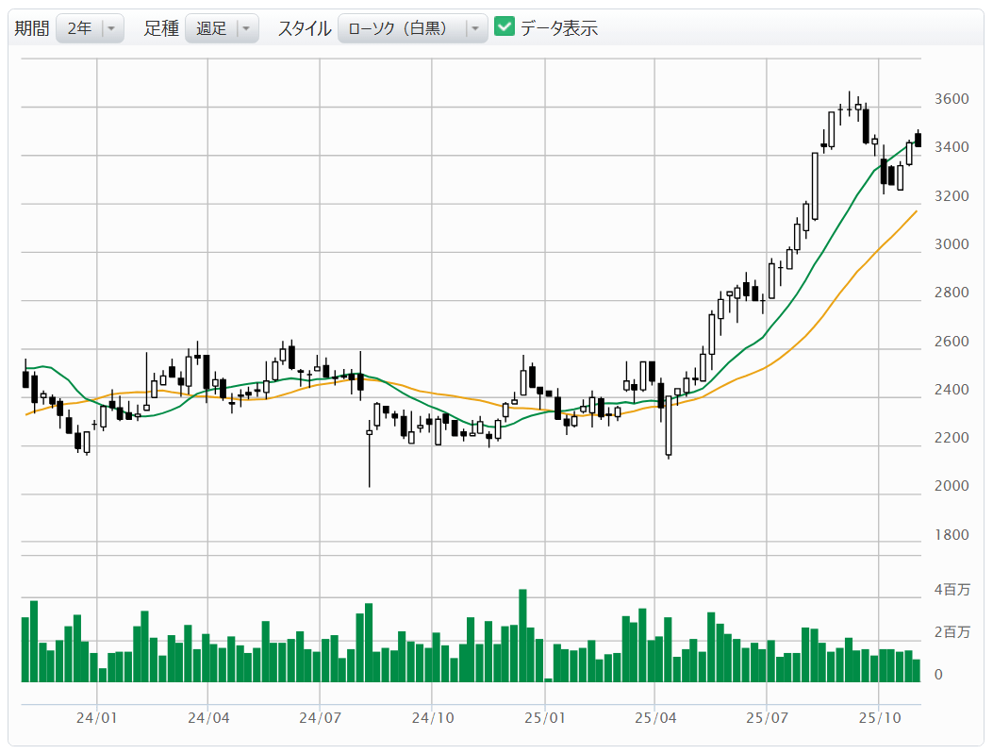Viewport: 993px width, 754px height.
Task: Click the arrow beside 週足
Action: coord(245,28)
